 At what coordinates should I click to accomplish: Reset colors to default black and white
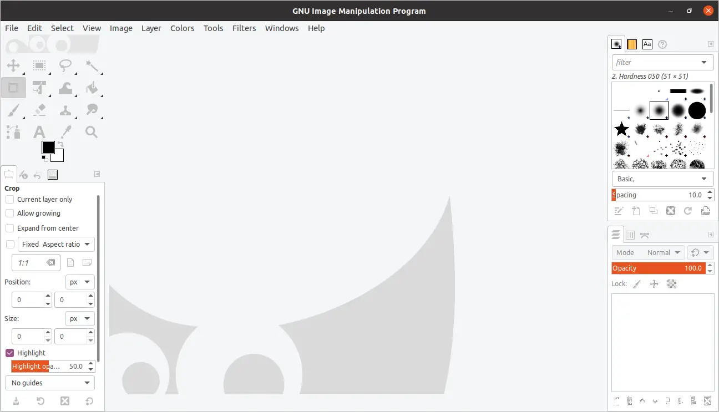[44, 159]
